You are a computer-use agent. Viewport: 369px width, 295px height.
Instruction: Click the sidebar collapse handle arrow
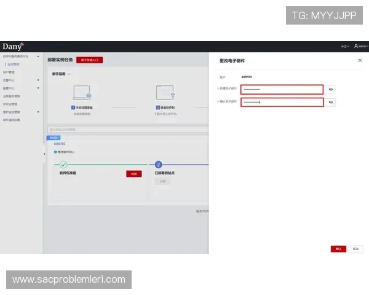tap(44, 154)
